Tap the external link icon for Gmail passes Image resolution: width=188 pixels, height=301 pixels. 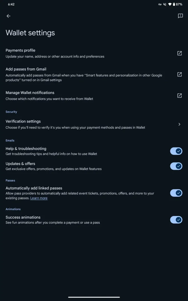179,74
